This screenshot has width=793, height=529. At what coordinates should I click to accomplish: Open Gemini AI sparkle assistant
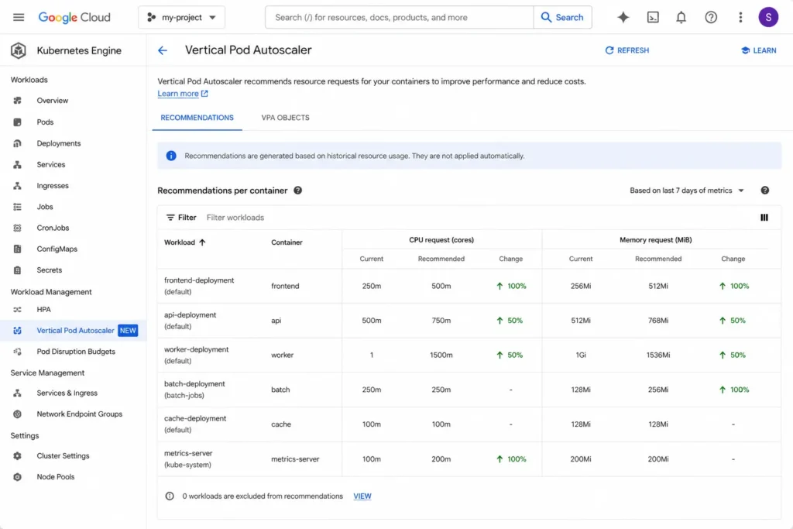pos(623,17)
